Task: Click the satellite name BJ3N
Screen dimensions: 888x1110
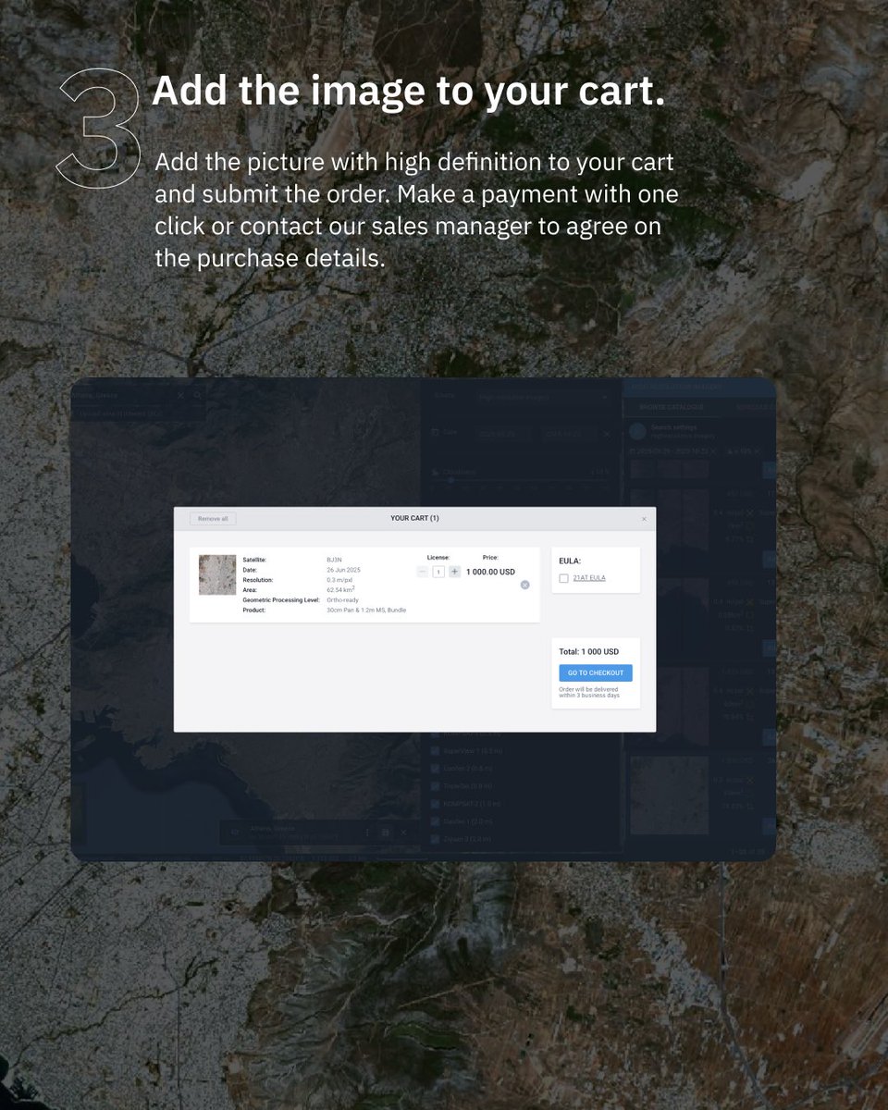Action: (x=334, y=560)
